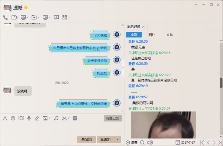223x146 pixels.
Task: Toggle the speaker sound icon in history panel
Action: pos(150,142)
